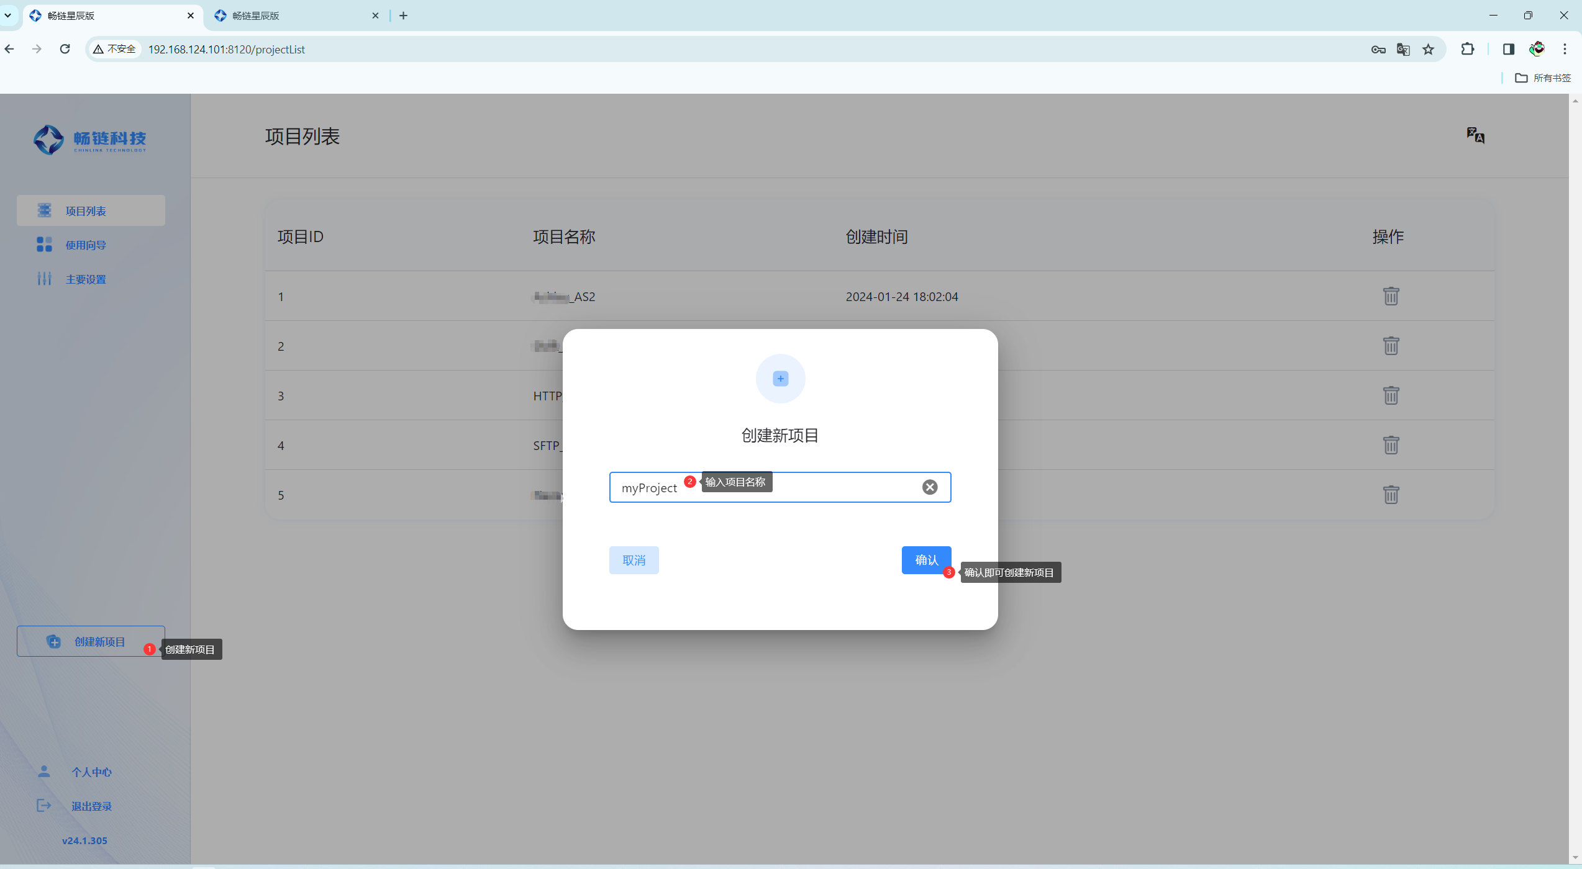Click the plus icon atop the dialog
1582x869 pixels.
(780, 379)
